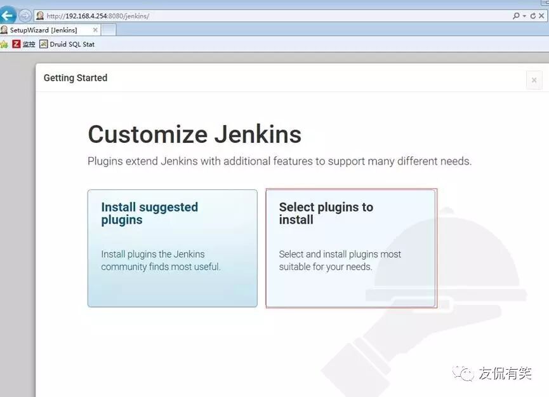Click the browser forward arrow button
549x397 pixels.
click(25, 16)
